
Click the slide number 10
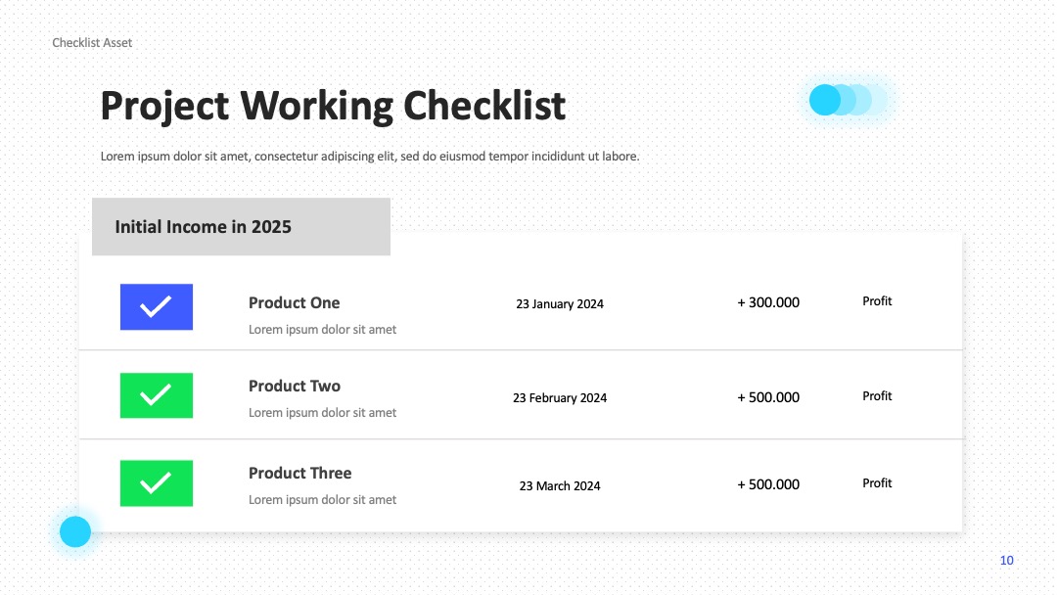tap(1006, 560)
